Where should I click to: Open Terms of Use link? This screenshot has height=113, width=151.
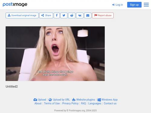tap(52, 103)
